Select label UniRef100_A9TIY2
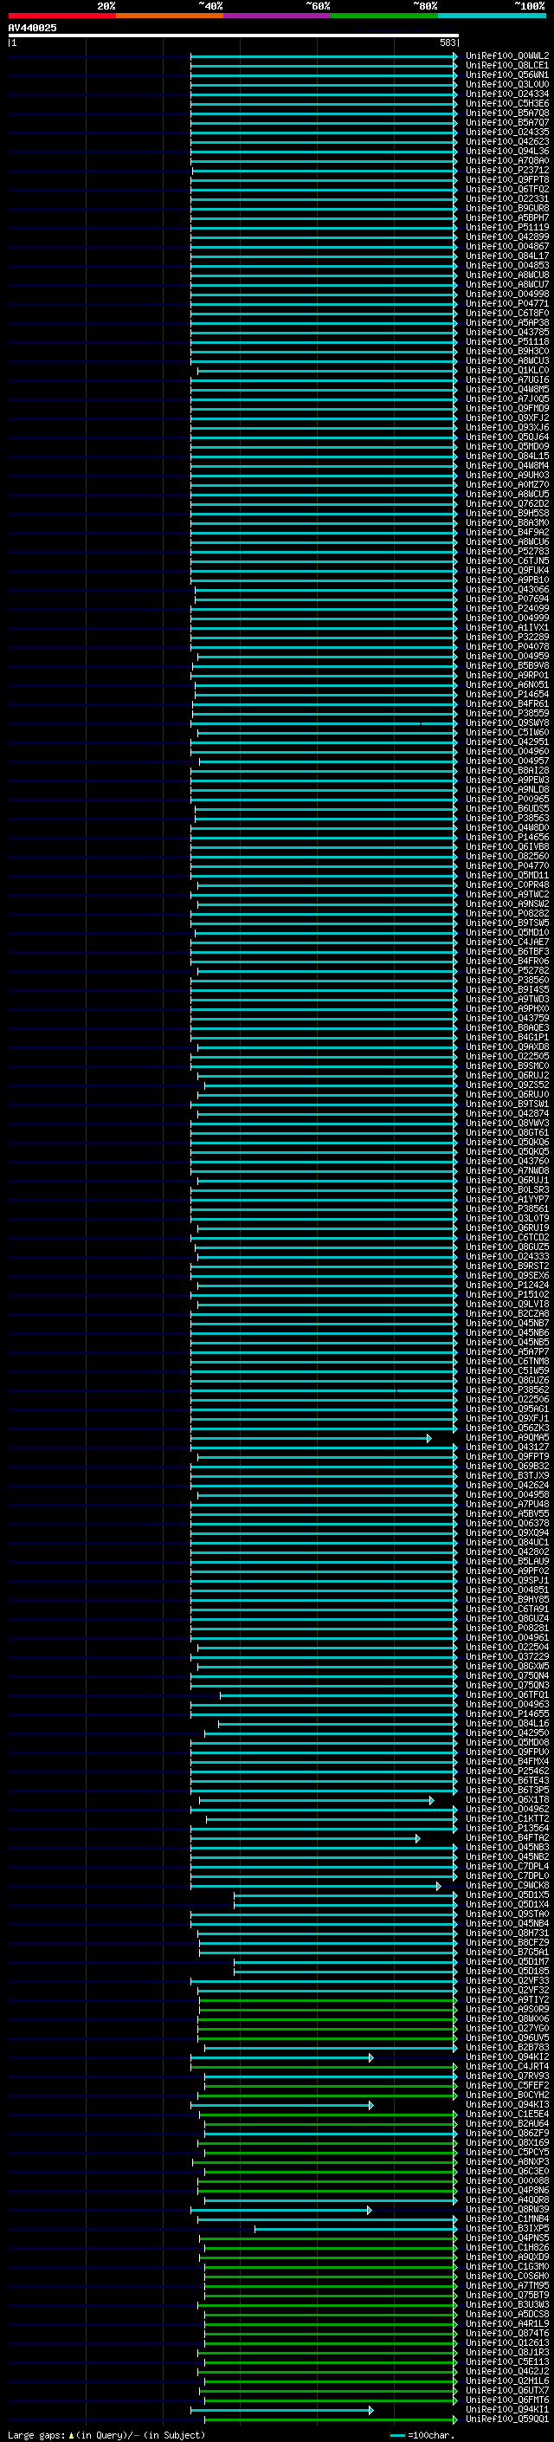The image size is (554, 2442). [507, 1999]
